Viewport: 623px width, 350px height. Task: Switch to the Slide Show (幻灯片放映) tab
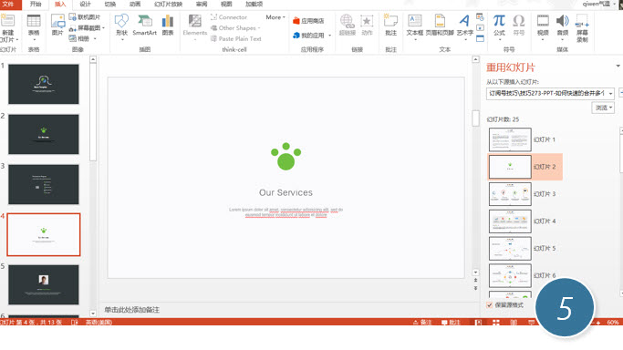tap(168, 4)
